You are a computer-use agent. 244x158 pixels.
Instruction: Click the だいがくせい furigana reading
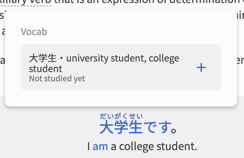click(x=121, y=116)
